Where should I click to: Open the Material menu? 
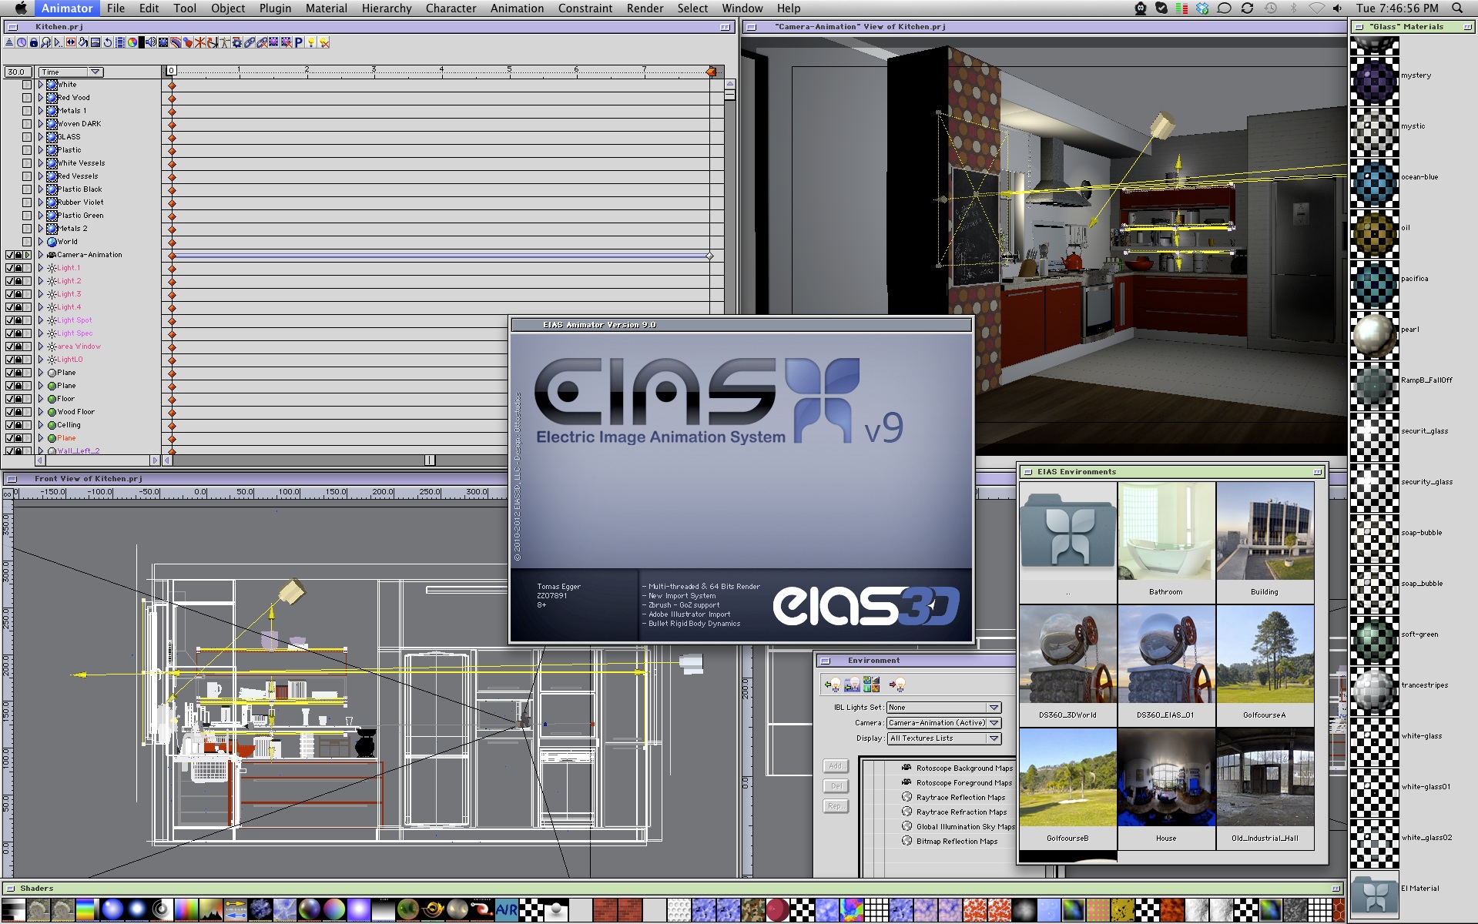(x=327, y=8)
